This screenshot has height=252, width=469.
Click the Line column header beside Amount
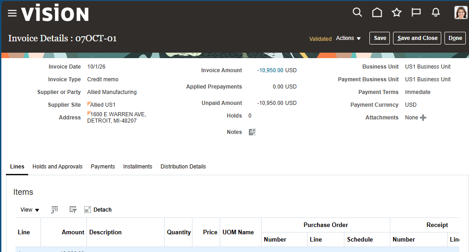pyautogui.click(x=28, y=232)
